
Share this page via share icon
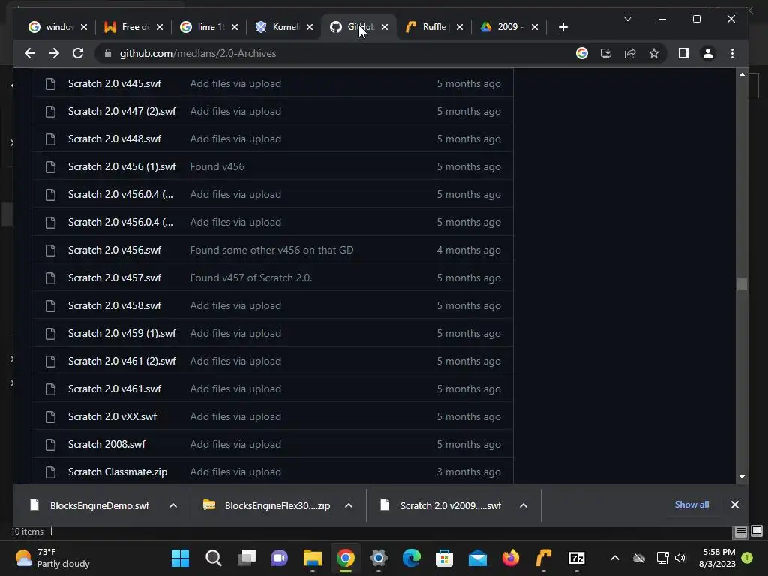630,53
